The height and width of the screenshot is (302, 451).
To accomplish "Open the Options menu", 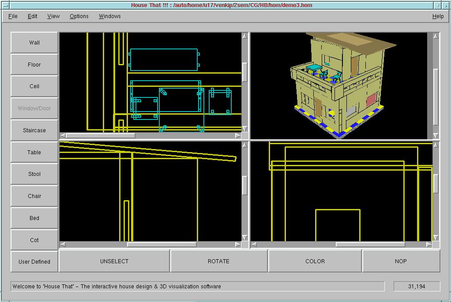I will coord(79,16).
